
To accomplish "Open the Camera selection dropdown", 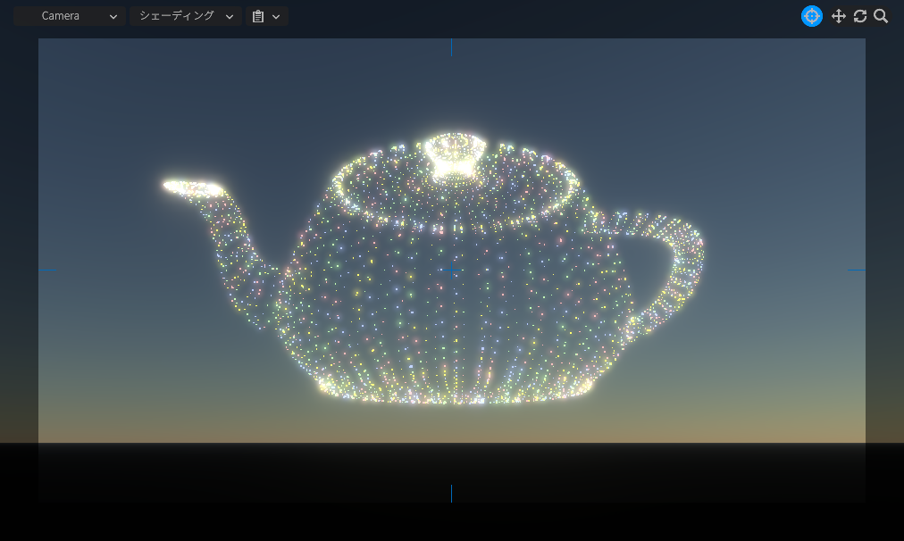I will coord(70,16).
